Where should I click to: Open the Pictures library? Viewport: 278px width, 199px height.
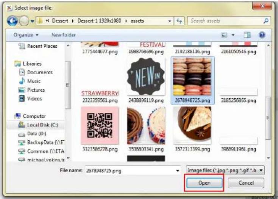[36, 90]
